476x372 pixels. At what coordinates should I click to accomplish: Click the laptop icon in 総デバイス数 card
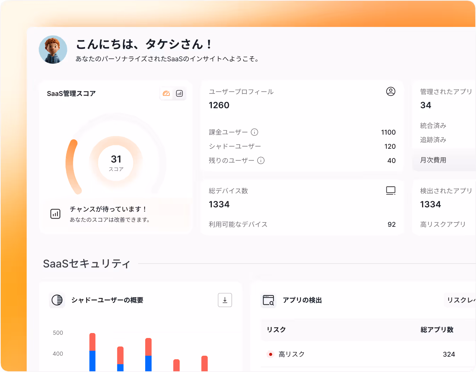(x=391, y=191)
